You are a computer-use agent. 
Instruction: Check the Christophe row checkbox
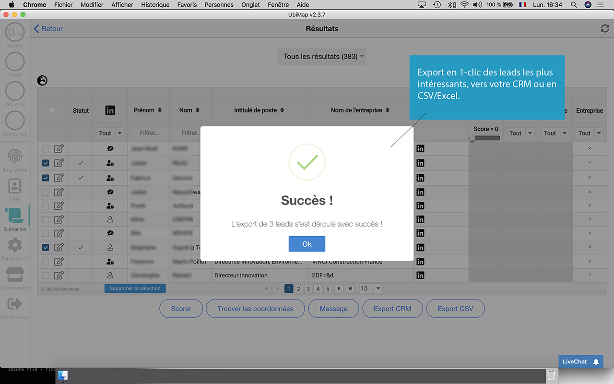[46, 276]
